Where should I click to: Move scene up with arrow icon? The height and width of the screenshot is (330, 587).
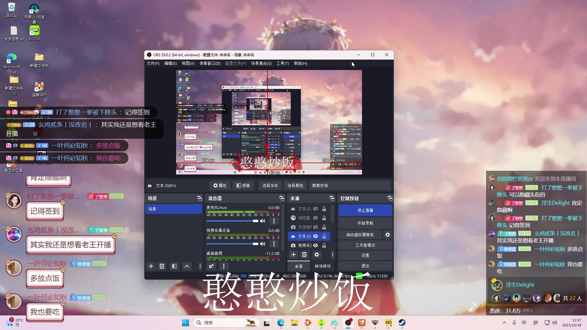(x=187, y=266)
